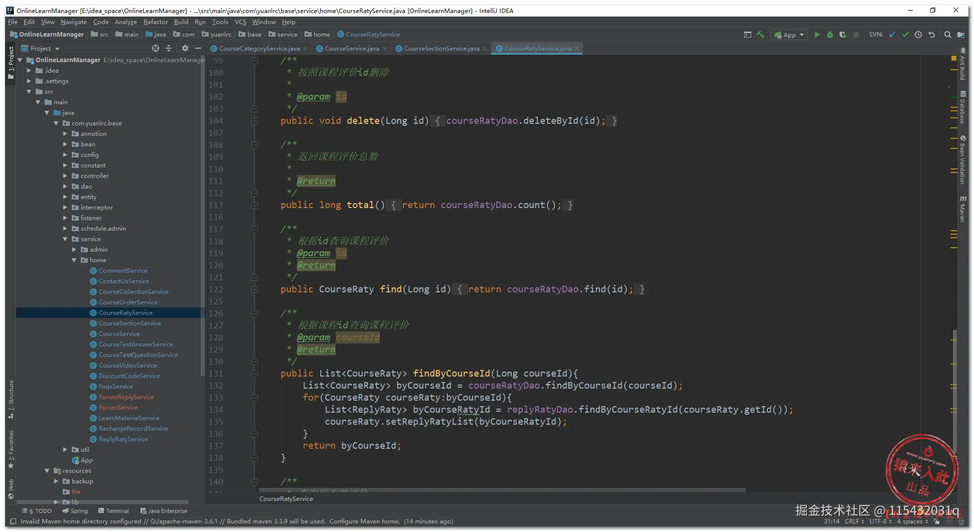Viewport: 974px width, 532px height.
Task: Show SVN history with the clock icon
Action: pyautogui.click(x=918, y=35)
